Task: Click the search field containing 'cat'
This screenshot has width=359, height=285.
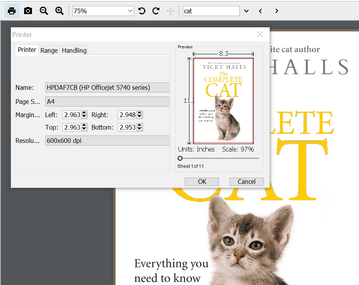Action: pos(211,11)
